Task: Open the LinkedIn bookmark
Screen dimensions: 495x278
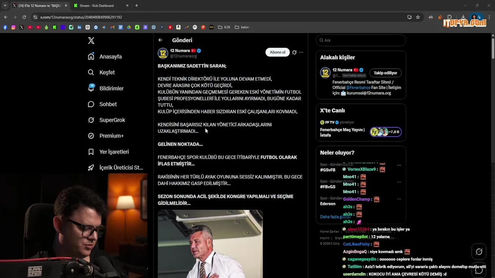Action: tap(80, 27)
